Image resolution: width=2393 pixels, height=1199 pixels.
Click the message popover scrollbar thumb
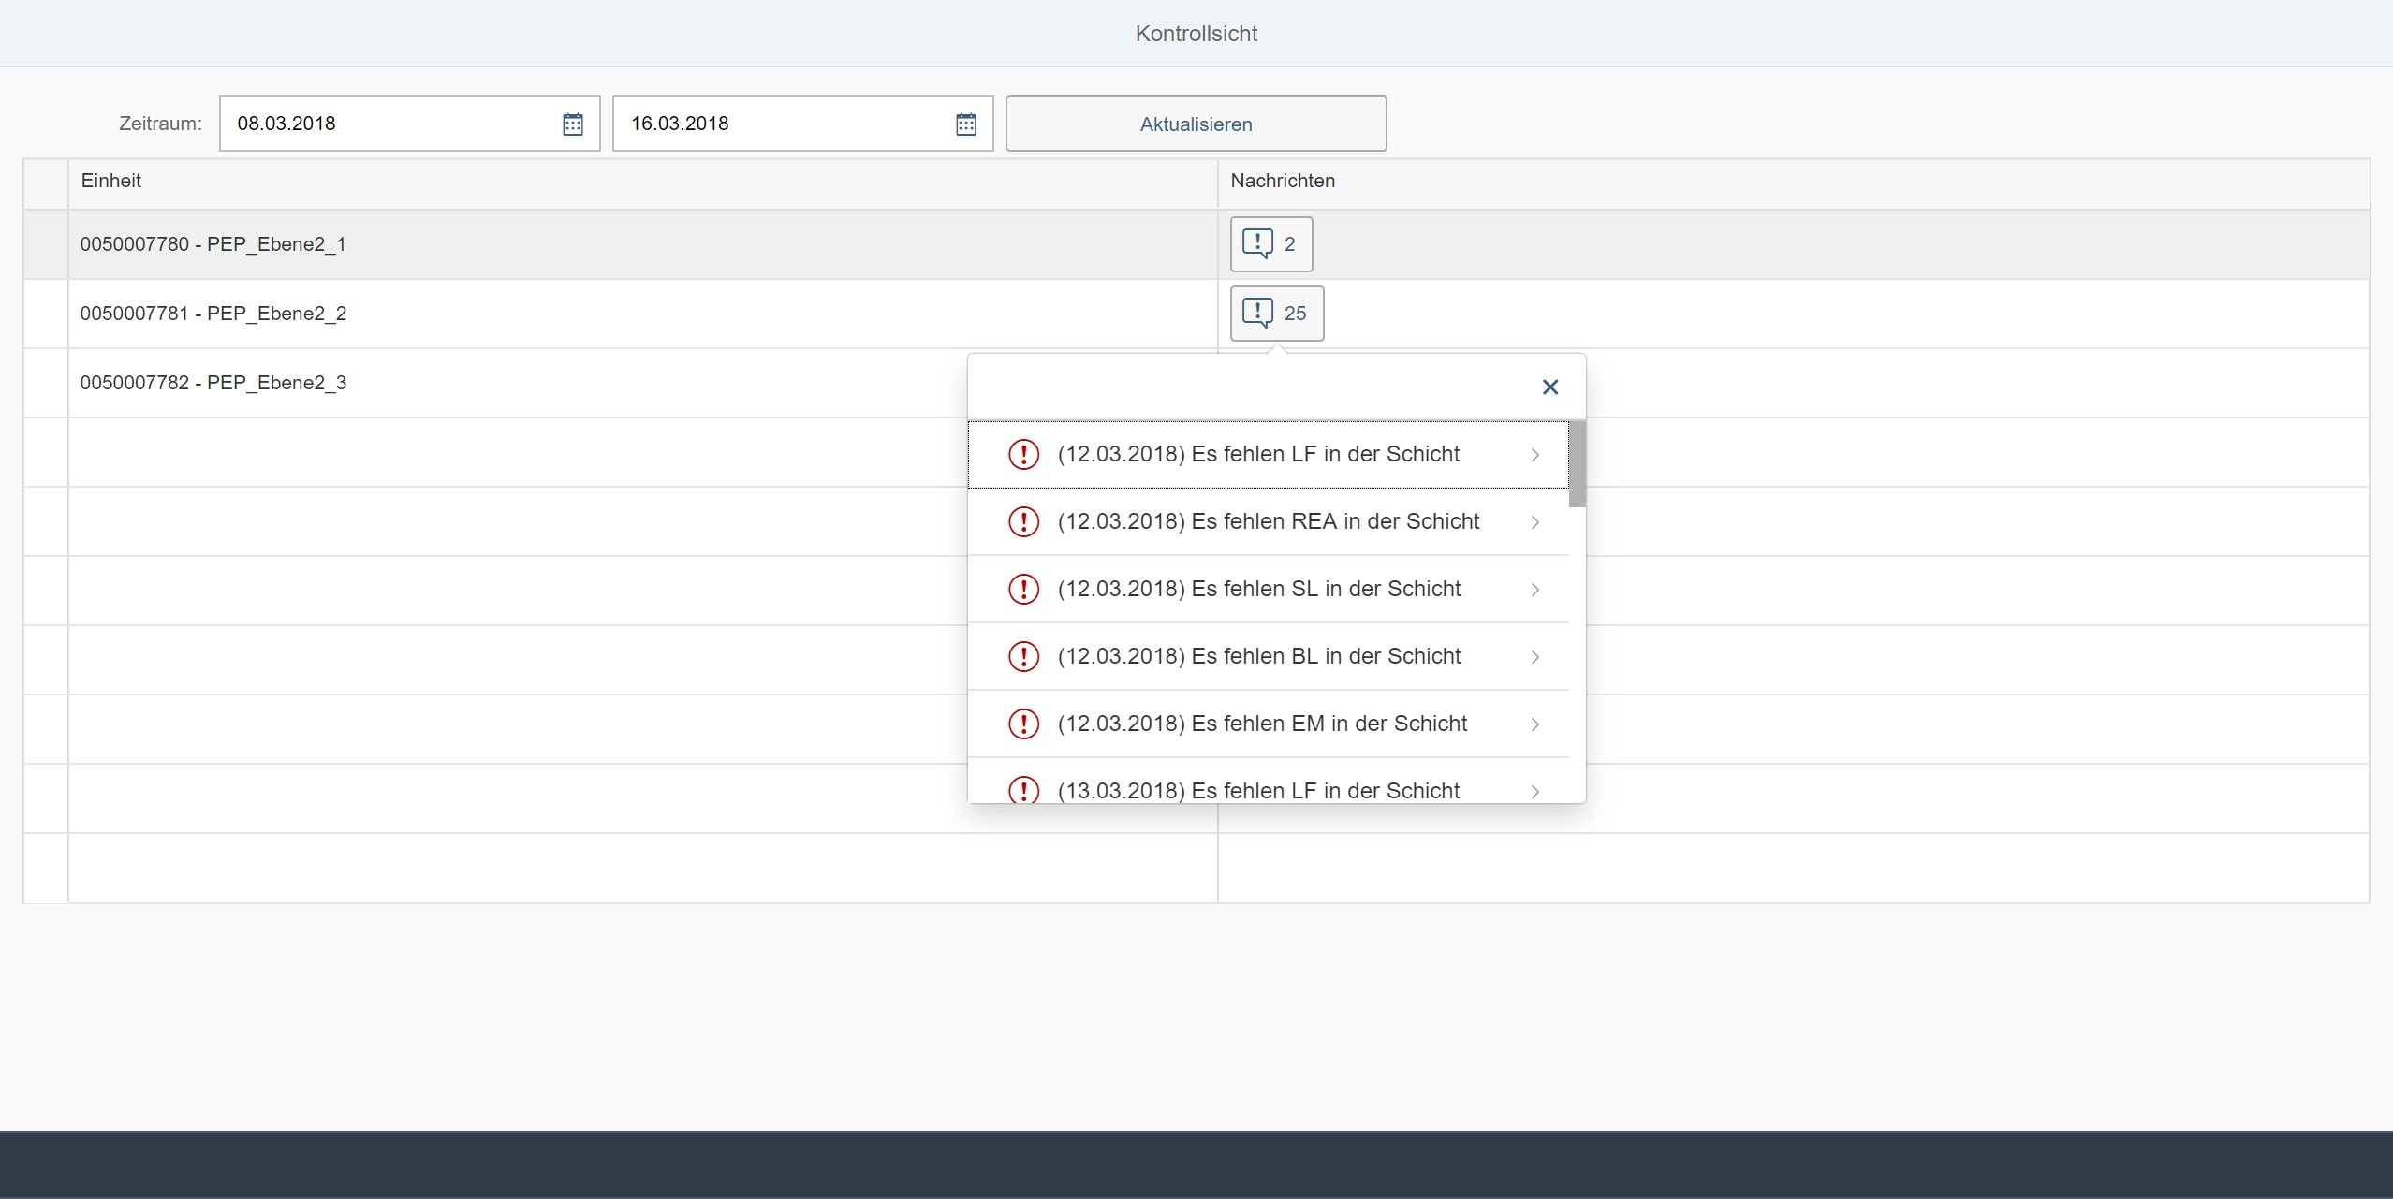tap(1577, 464)
